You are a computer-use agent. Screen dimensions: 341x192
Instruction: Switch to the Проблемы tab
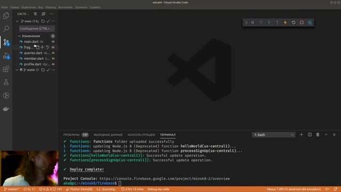click(71, 135)
